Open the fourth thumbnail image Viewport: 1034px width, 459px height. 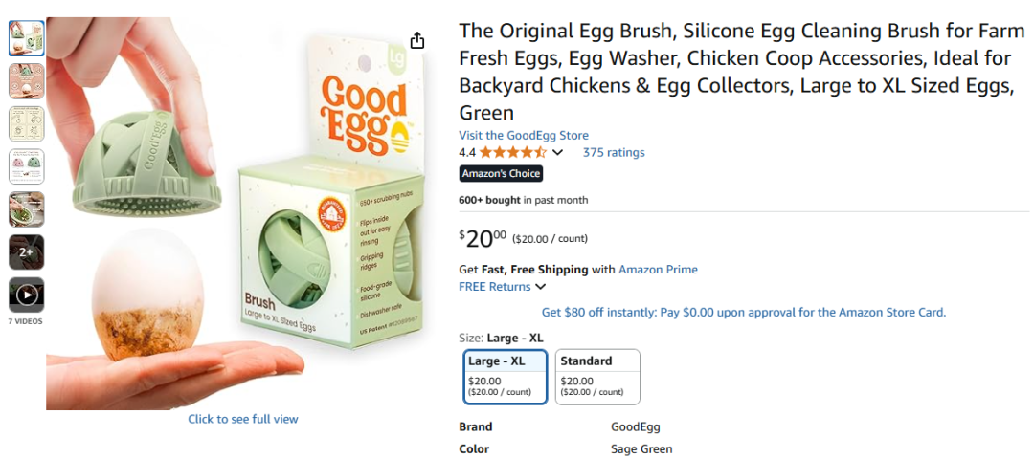click(x=26, y=166)
